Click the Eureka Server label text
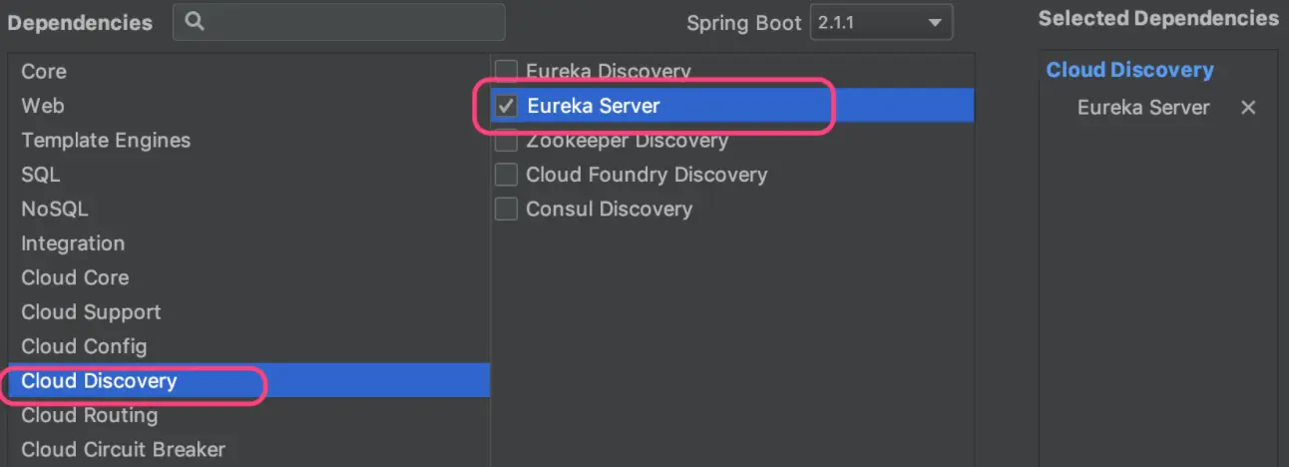This screenshot has width=1289, height=467. pos(594,106)
